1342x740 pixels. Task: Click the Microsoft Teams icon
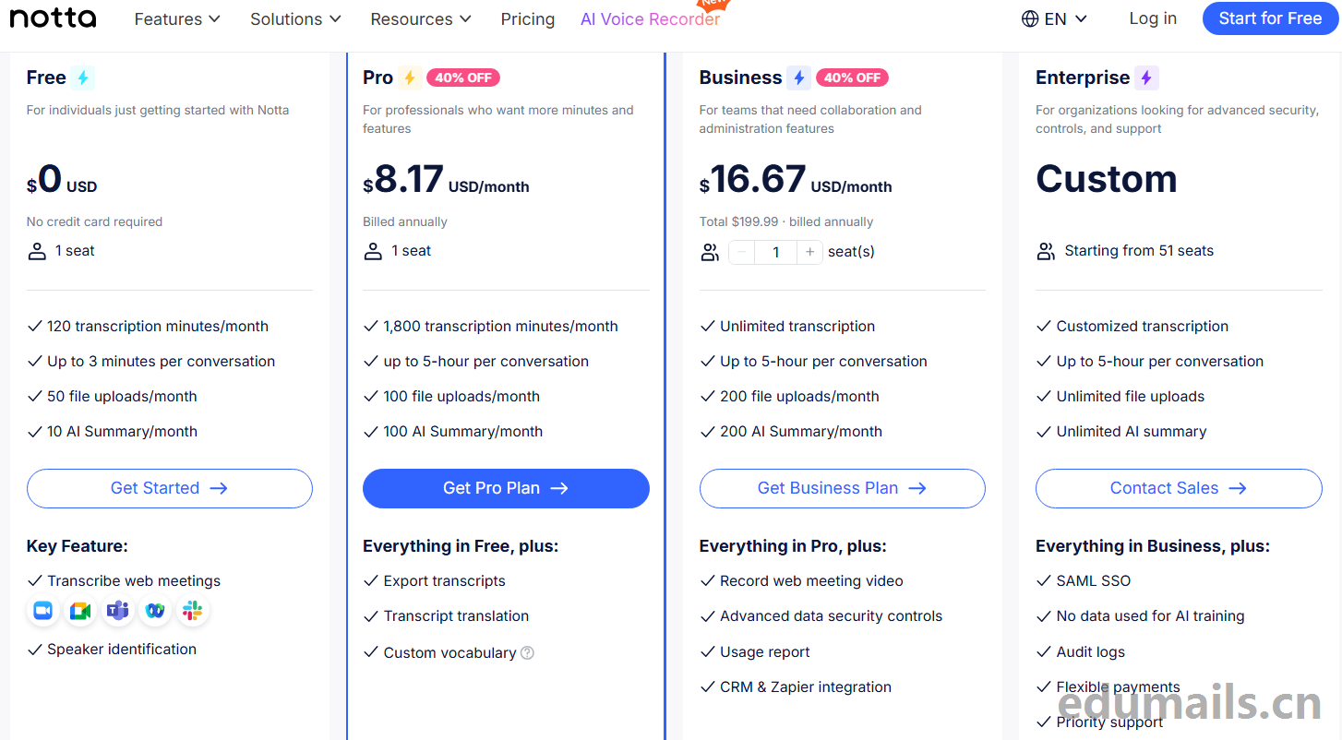(117, 611)
